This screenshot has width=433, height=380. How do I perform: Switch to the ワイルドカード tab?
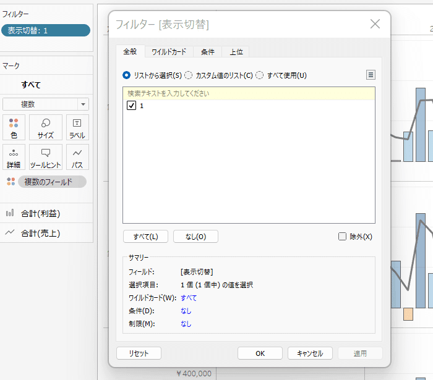(x=169, y=51)
